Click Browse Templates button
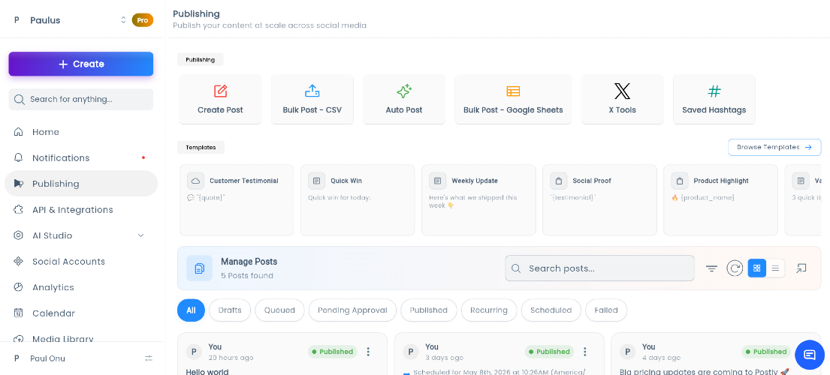Screen dimensions: 830x375 [x=774, y=147]
